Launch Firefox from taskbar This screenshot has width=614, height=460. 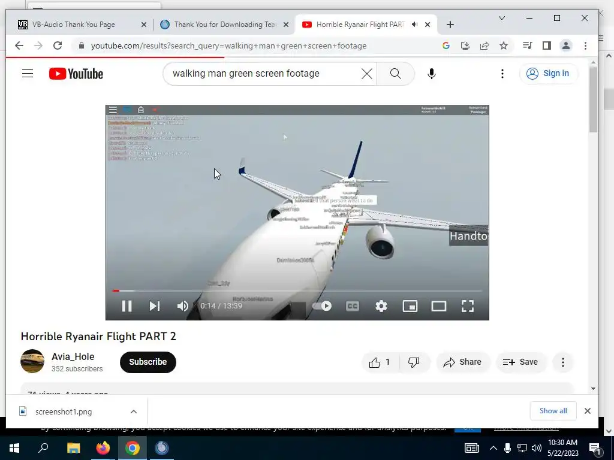coord(103,448)
